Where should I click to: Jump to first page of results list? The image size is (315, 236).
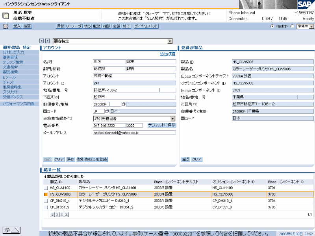coord(52,215)
